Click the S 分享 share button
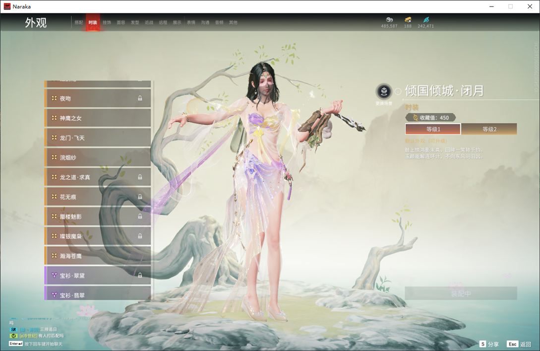The image size is (540, 351). tap(489, 344)
